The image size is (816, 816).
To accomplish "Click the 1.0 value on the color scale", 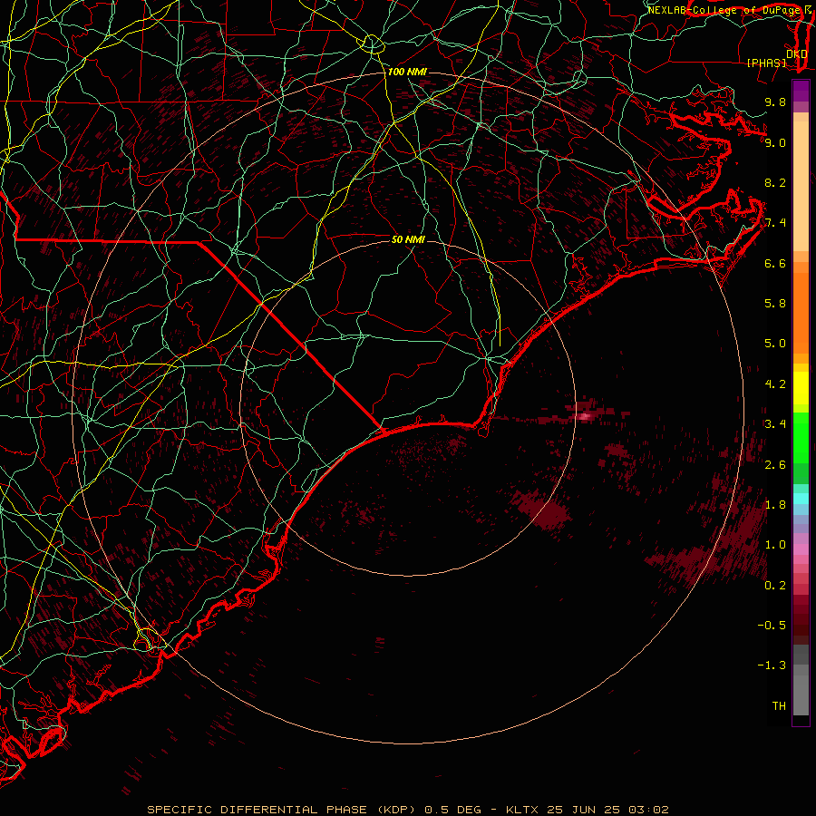I will click(775, 545).
